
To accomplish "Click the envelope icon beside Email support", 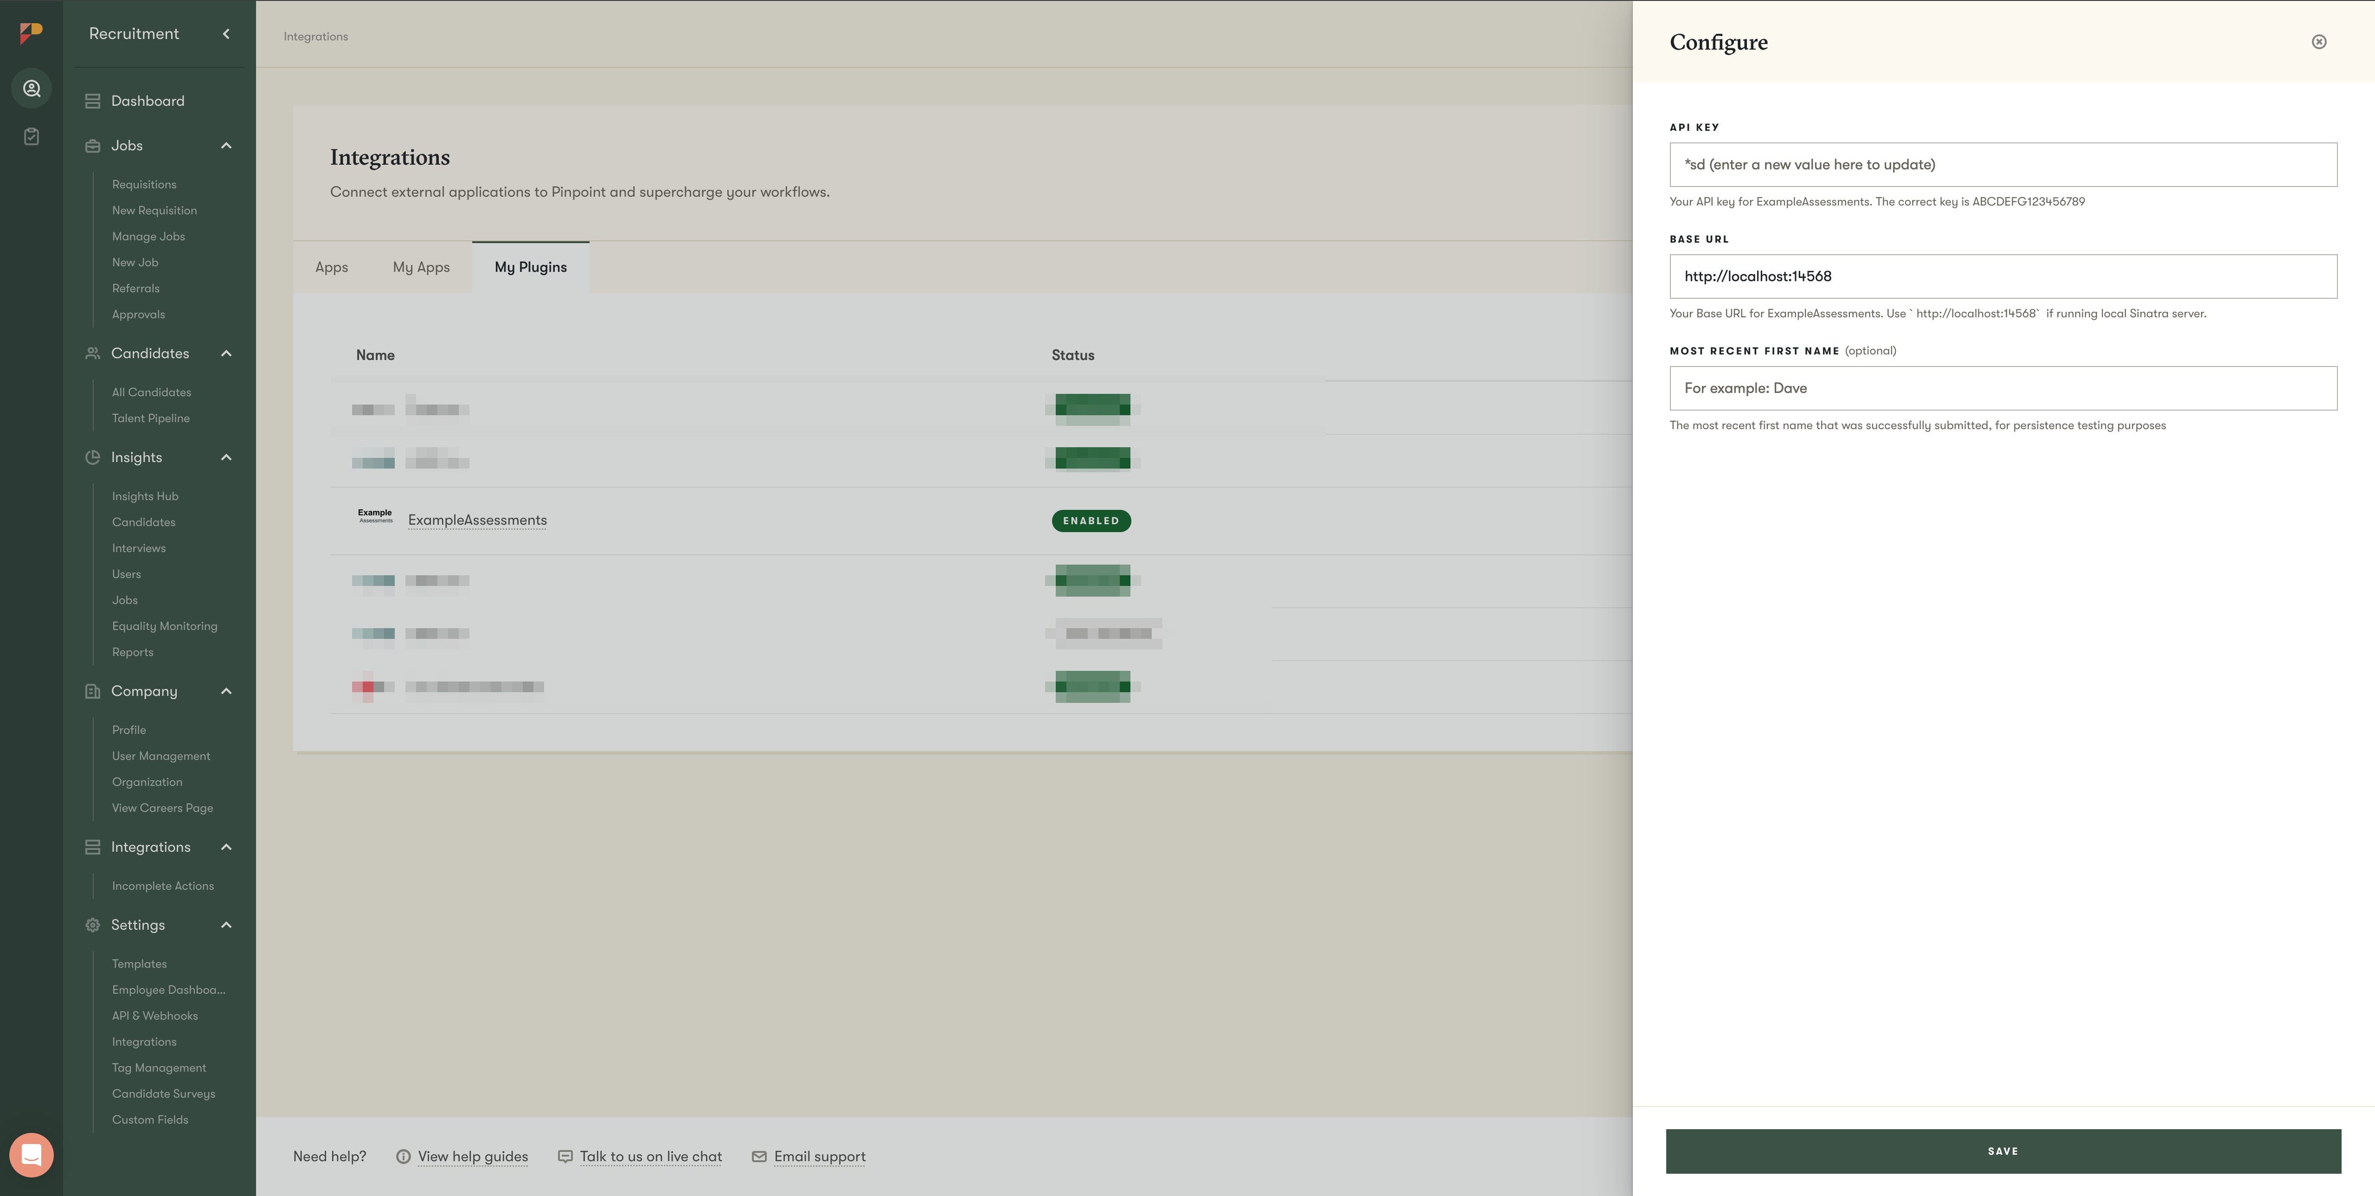I will tap(759, 1157).
